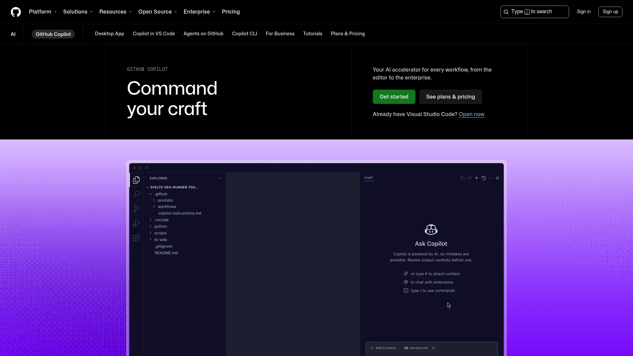Click the paperclip attach context icon
This screenshot has width=633, height=356.
pyautogui.click(x=406, y=274)
